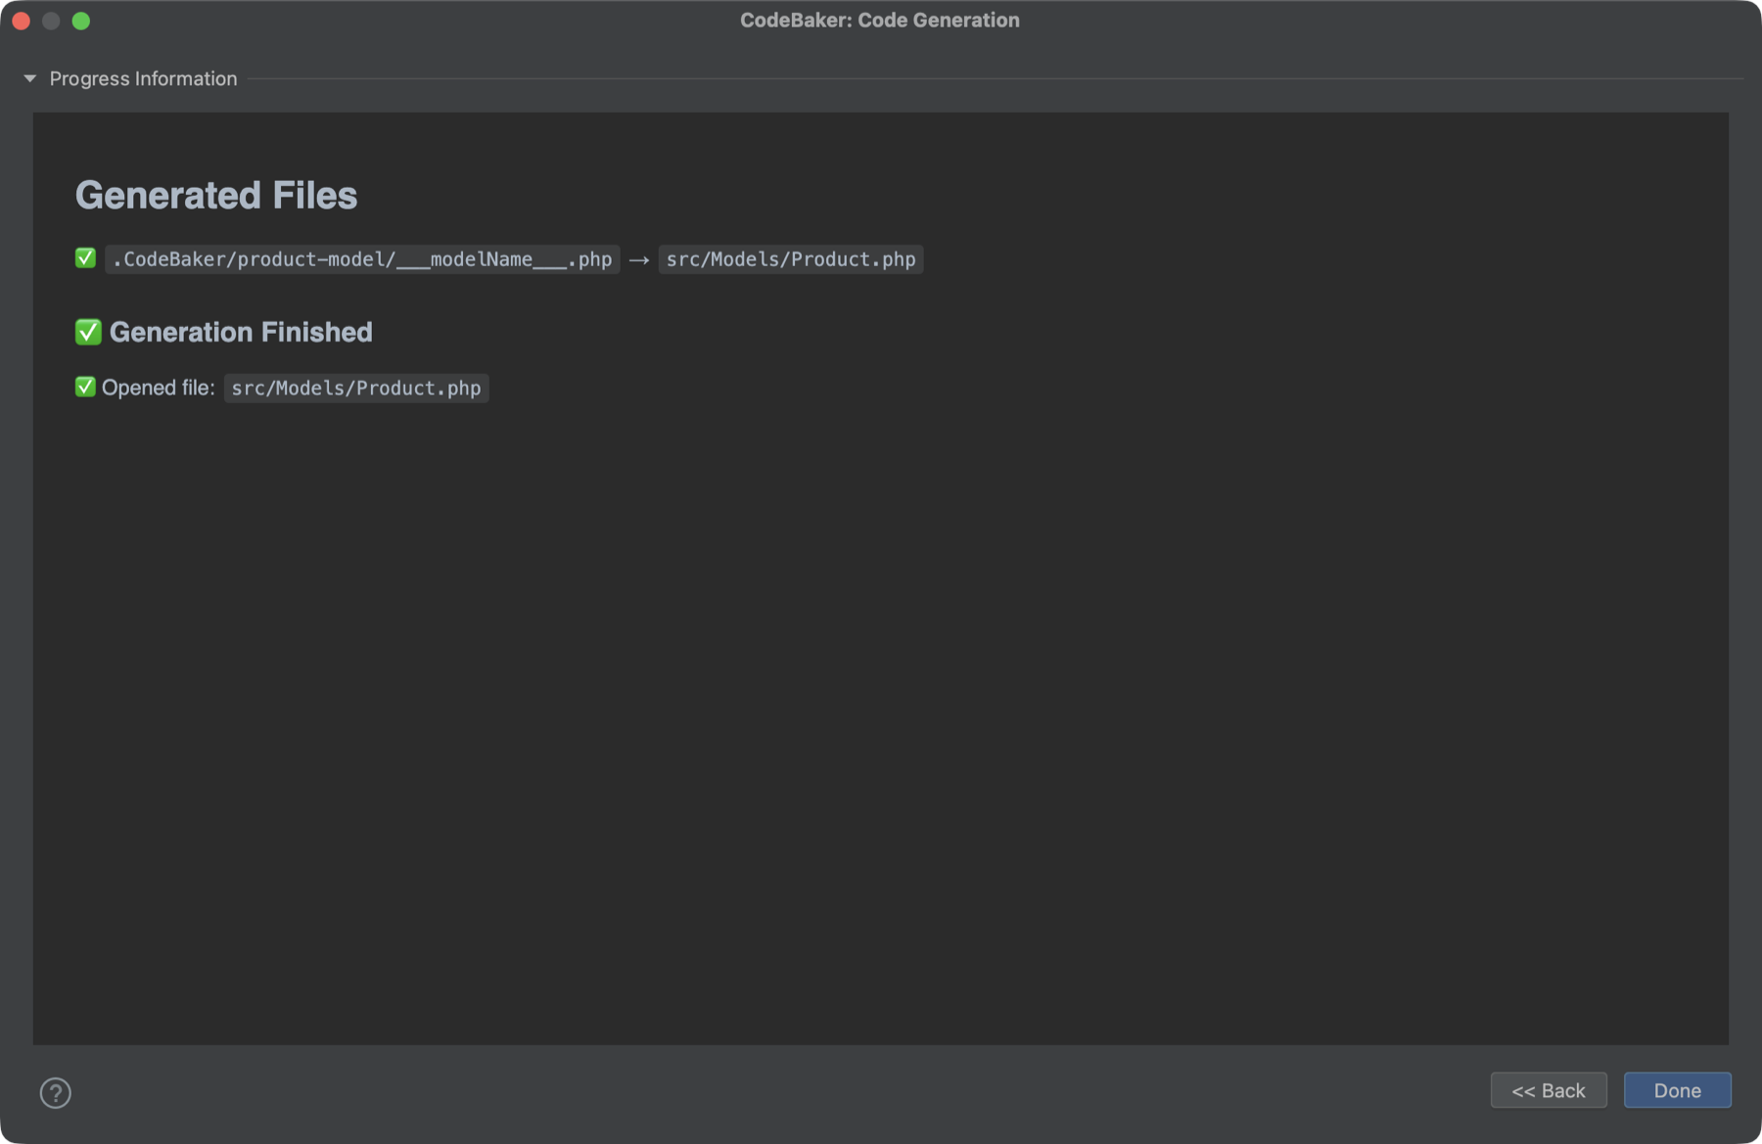Close the CodeBaker window with red button
The image size is (1762, 1144).
coord(22,21)
